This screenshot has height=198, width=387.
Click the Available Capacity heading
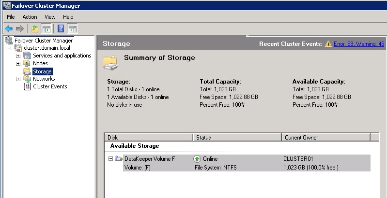319,82
